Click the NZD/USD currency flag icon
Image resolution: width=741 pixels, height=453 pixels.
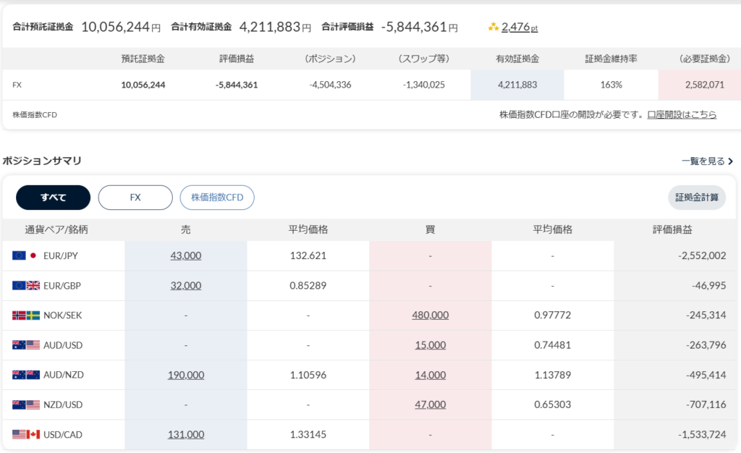click(x=26, y=405)
